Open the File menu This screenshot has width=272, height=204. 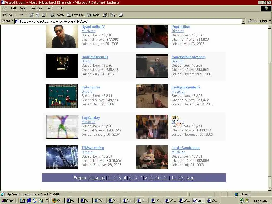5,8
